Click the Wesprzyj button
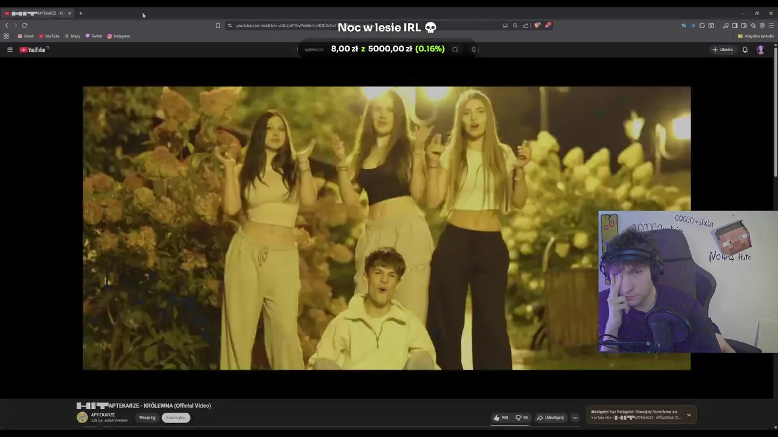 [147, 418]
